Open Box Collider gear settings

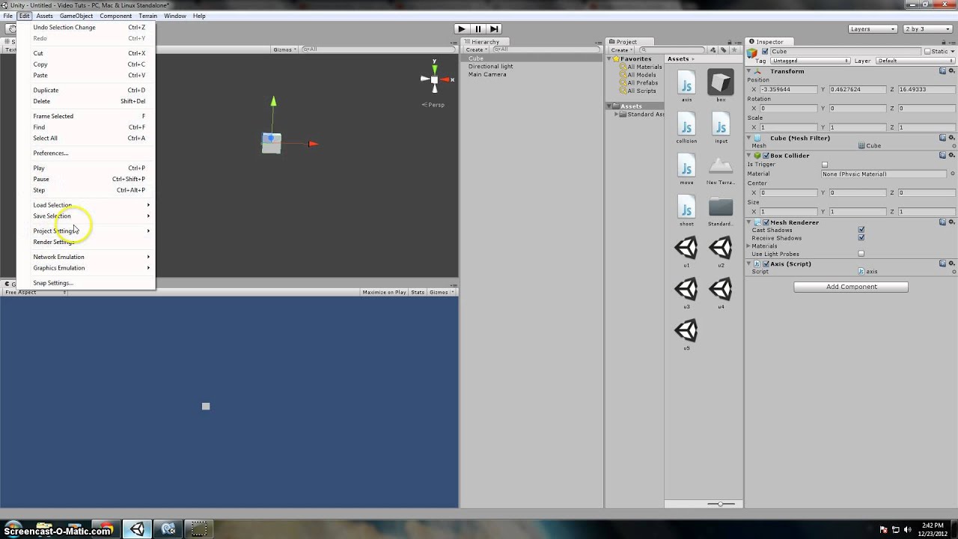pyautogui.click(x=952, y=156)
